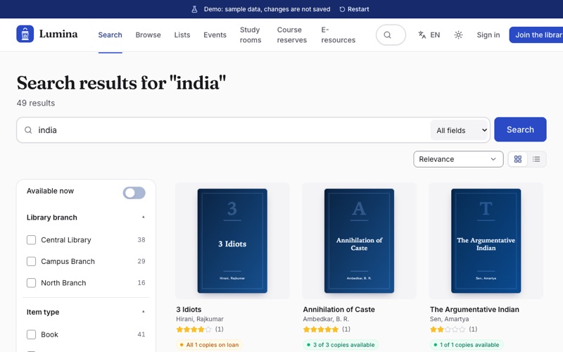The width and height of the screenshot is (563, 352).
Task: Toggle the Available now switch
Action: [134, 193]
